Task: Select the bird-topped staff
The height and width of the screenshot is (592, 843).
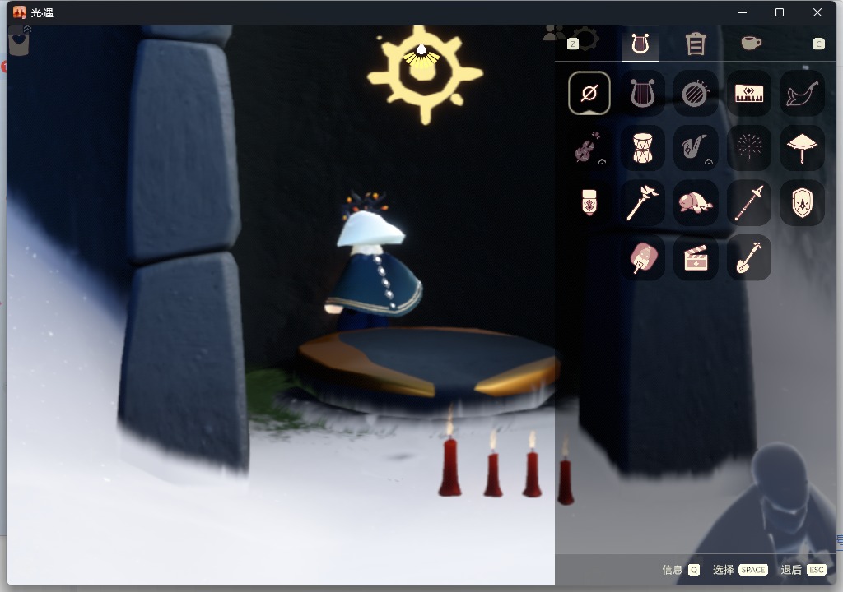Action: 642,202
